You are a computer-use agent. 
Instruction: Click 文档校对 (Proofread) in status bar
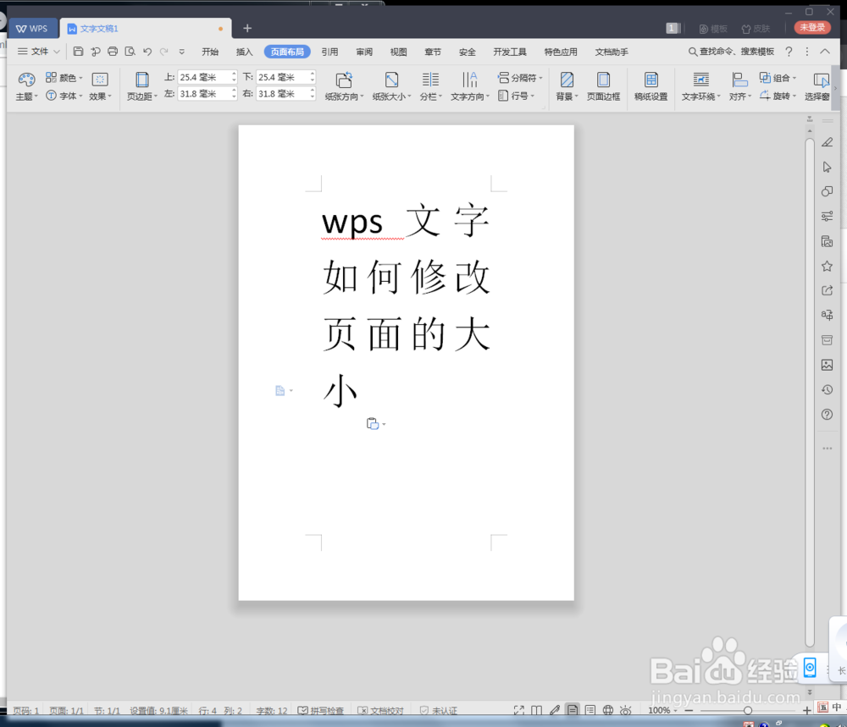coord(381,710)
